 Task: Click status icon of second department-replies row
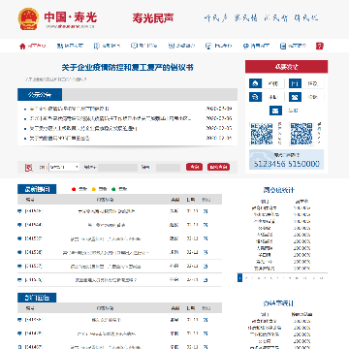(206, 333)
